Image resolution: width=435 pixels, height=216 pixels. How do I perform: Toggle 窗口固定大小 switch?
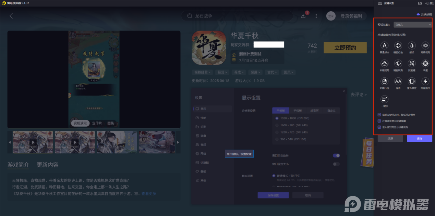[336, 164]
